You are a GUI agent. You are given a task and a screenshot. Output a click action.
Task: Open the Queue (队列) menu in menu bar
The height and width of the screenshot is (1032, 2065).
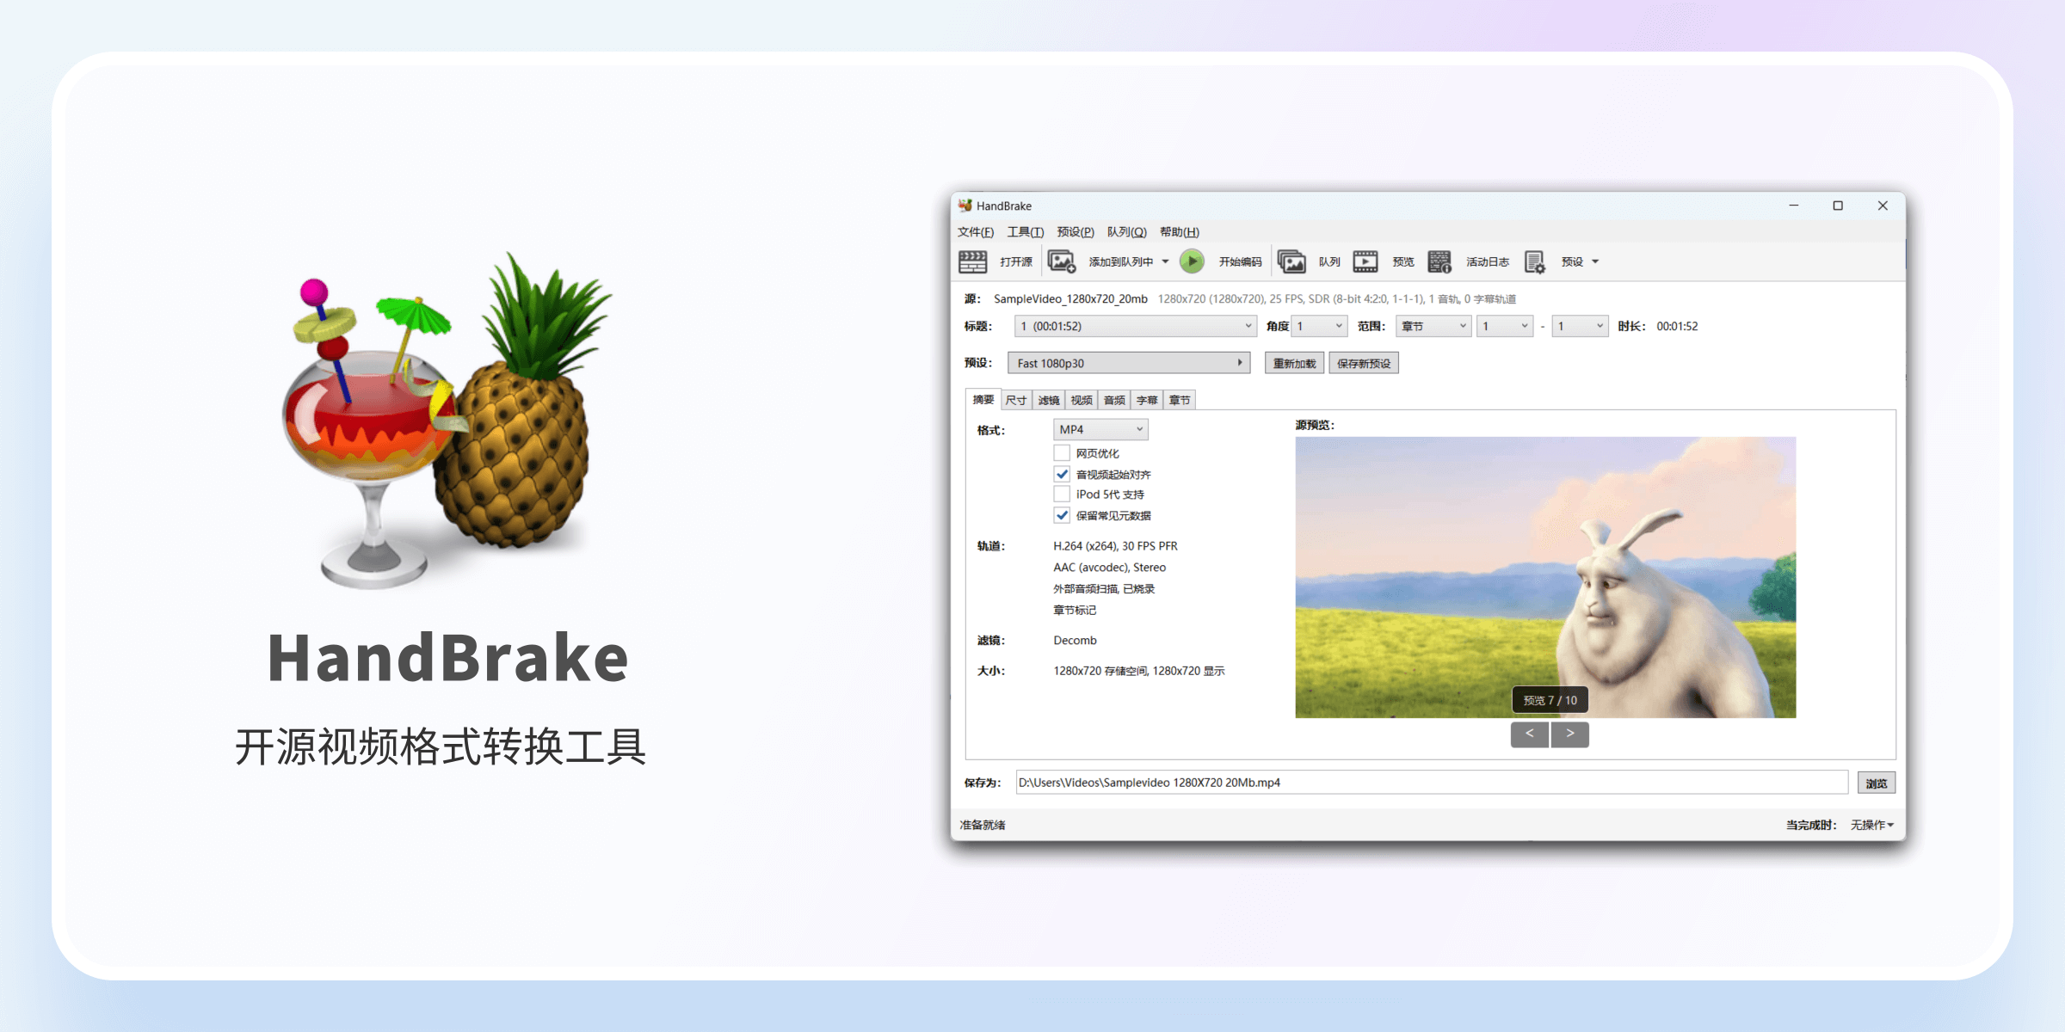click(x=1126, y=232)
